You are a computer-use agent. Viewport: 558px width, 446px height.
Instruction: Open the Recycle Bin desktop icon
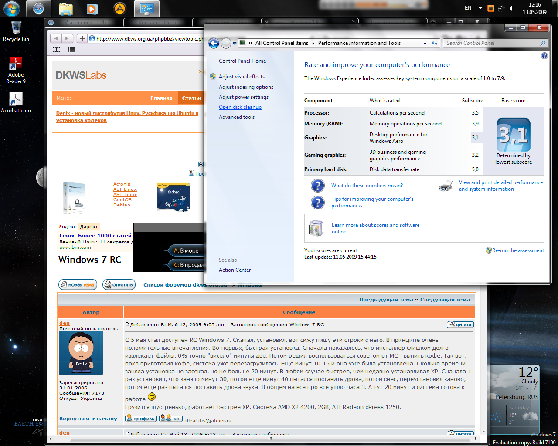[x=16, y=31]
